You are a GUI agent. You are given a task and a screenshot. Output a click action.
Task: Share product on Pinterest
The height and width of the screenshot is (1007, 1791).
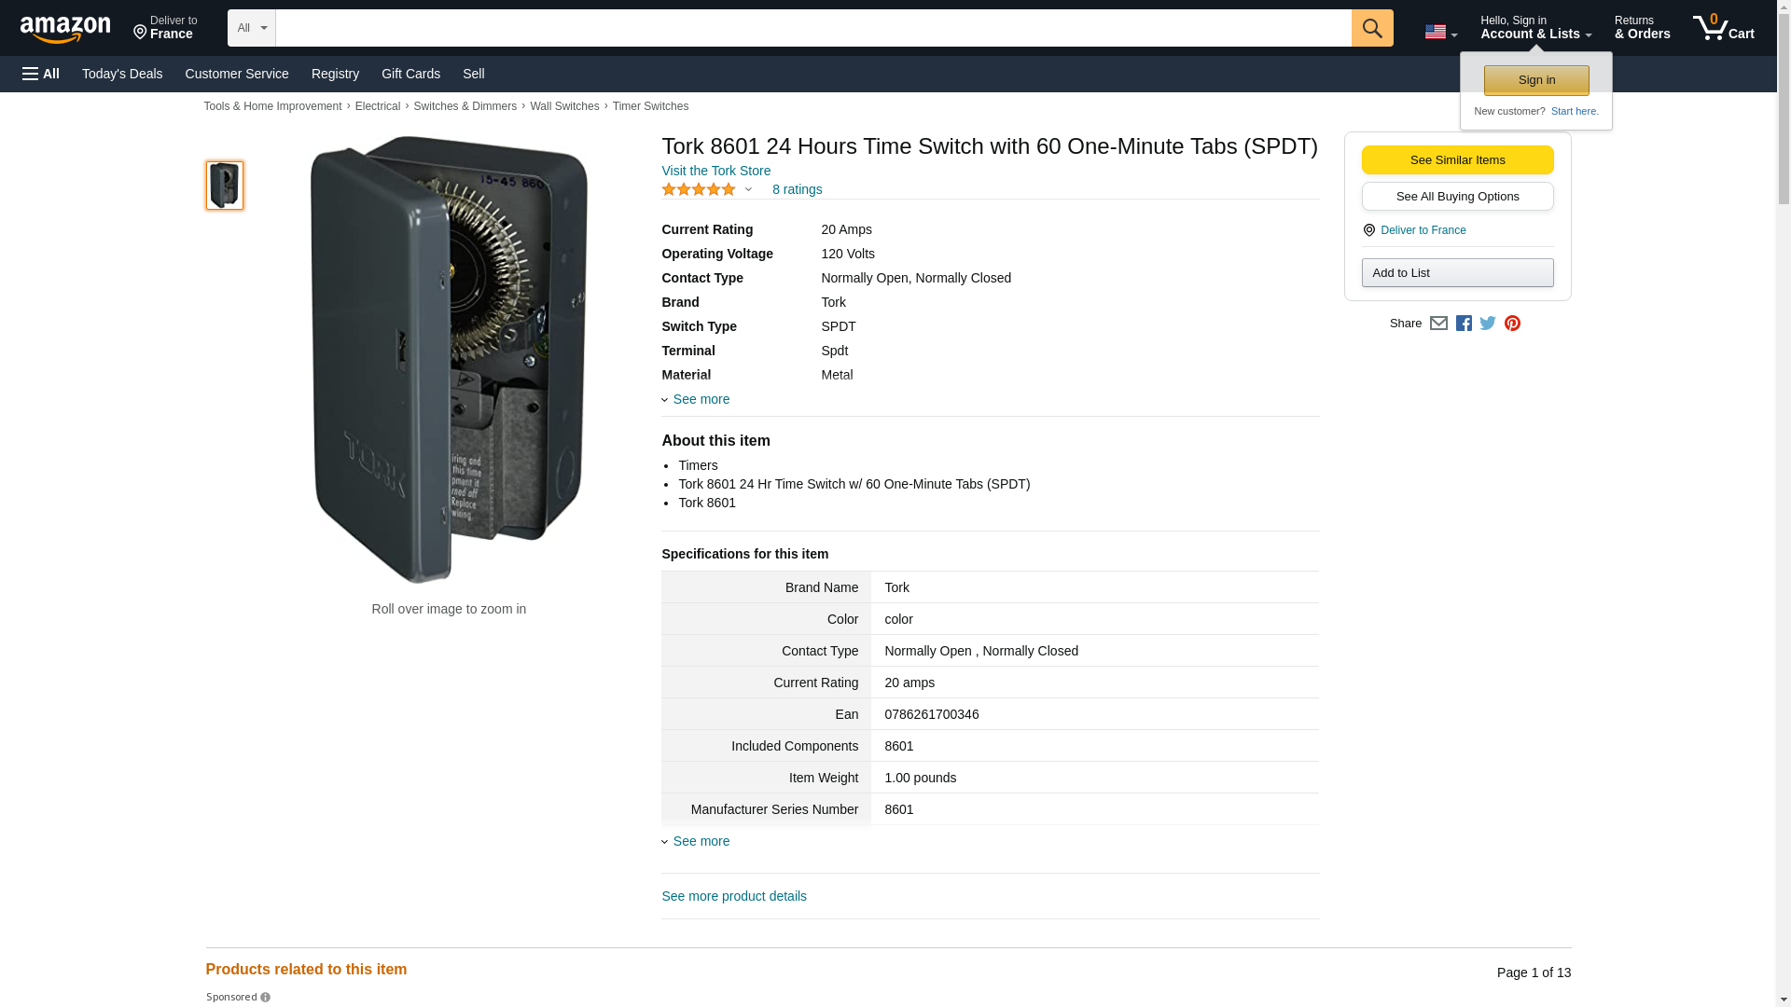pos(1512,324)
